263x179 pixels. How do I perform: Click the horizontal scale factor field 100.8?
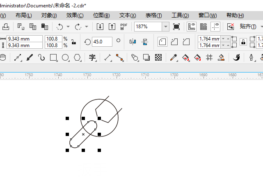tap(53, 39)
